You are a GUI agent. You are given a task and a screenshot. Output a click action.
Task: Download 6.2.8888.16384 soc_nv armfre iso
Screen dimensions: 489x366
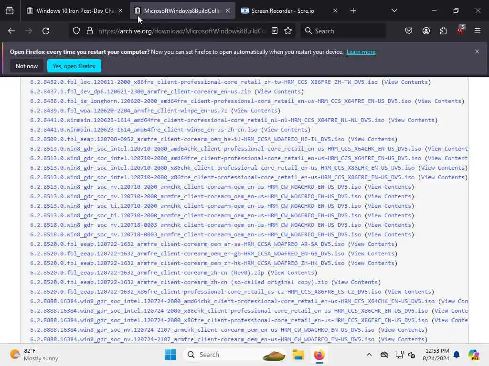point(202,339)
